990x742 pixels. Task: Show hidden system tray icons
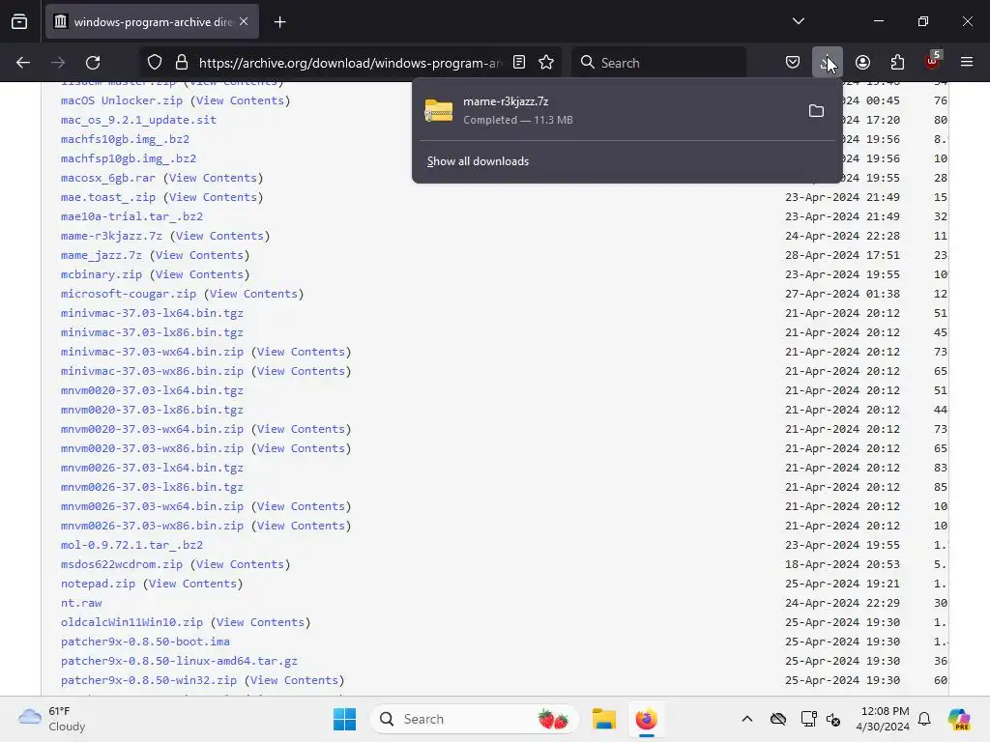pyautogui.click(x=747, y=719)
